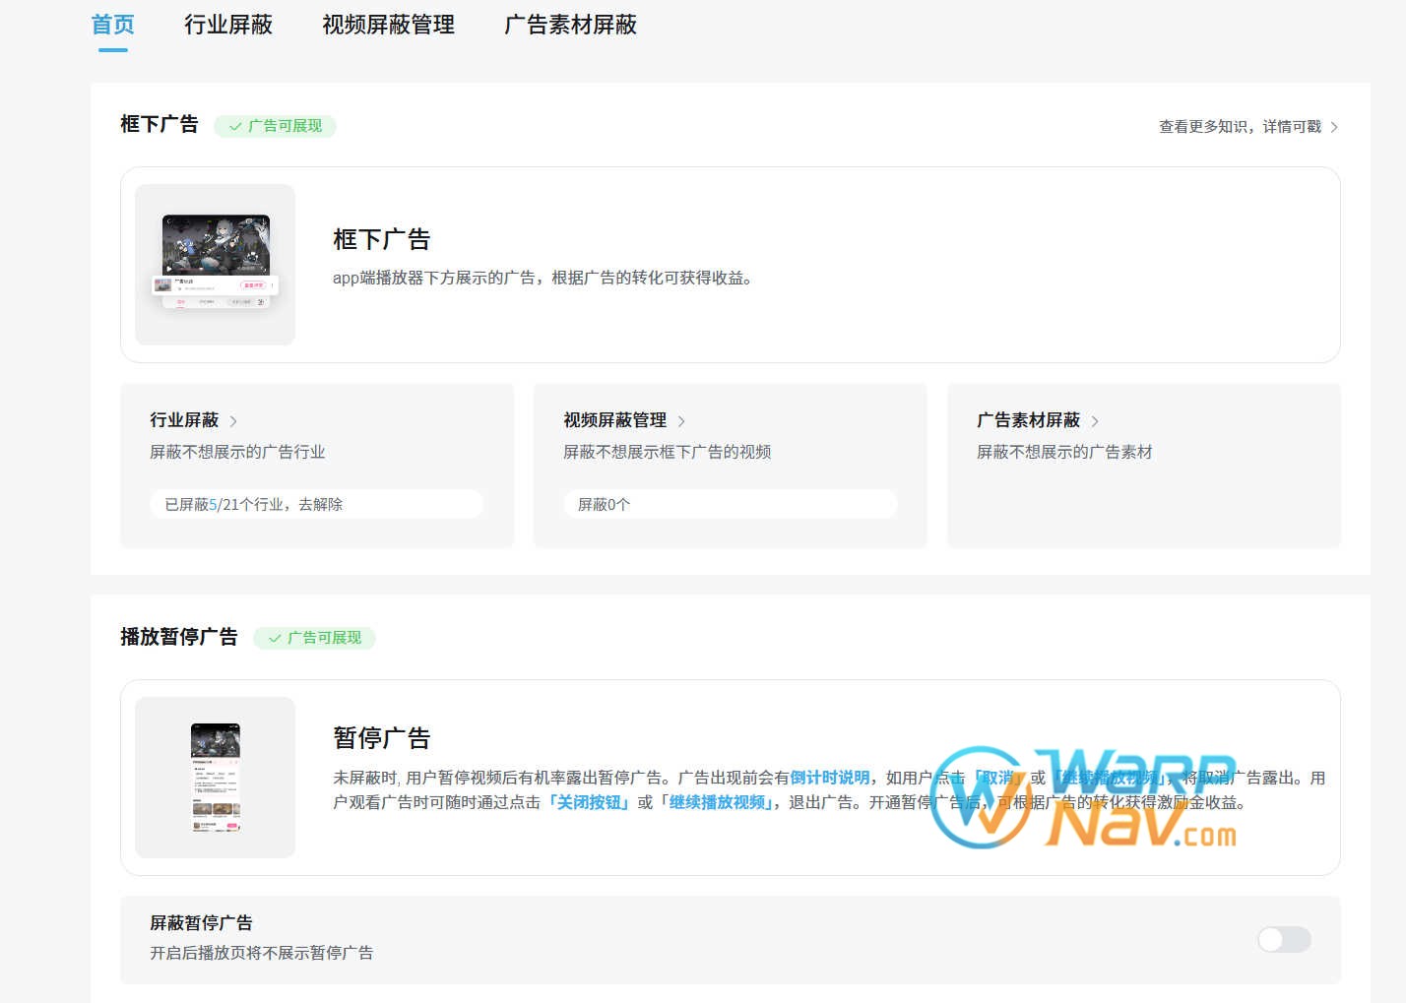Expand the 行业屏蔽 card chevron
The image size is (1406, 1003).
click(x=233, y=420)
